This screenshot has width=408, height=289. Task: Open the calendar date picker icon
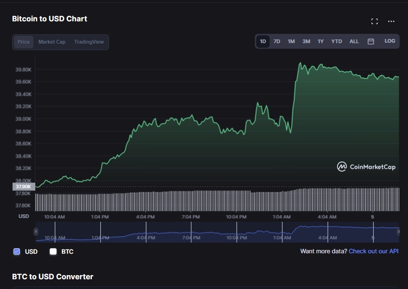coord(370,41)
